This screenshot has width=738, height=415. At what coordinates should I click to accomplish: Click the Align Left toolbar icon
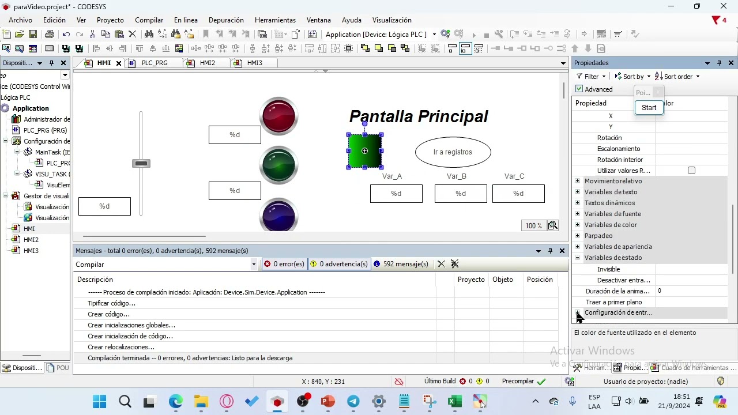pyautogui.click(x=96, y=49)
